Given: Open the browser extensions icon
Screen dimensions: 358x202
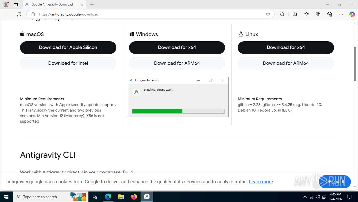Looking at the screenshot, I should [x=282, y=14].
